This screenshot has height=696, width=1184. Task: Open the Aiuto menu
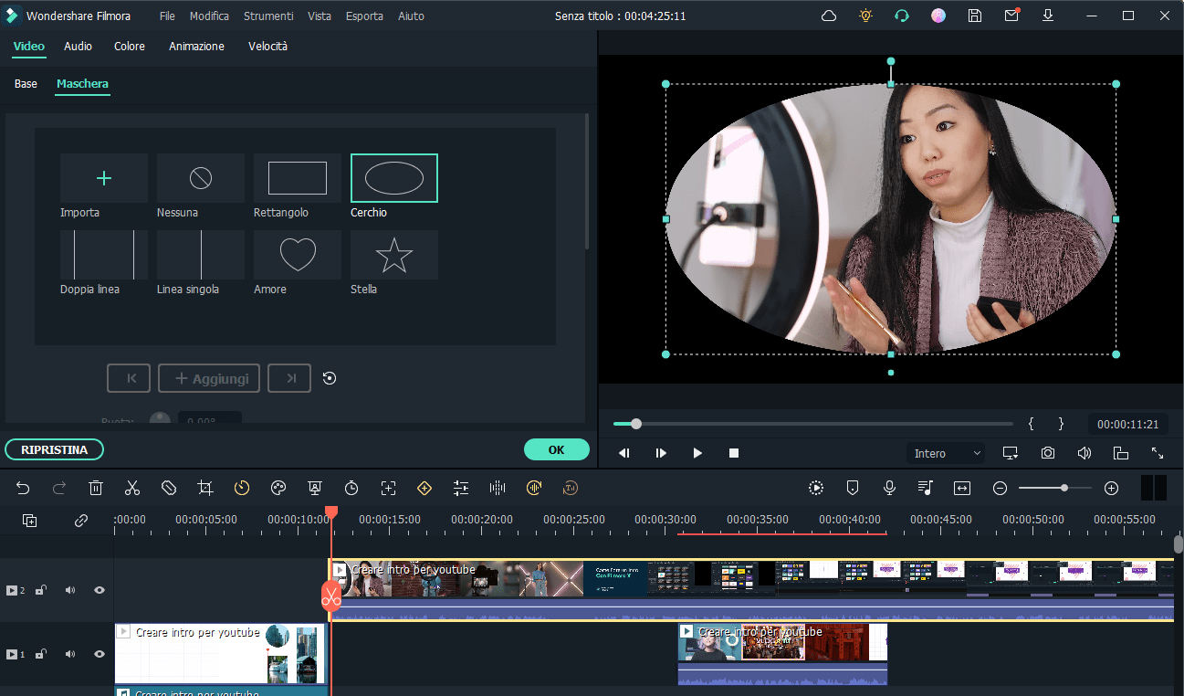411,16
